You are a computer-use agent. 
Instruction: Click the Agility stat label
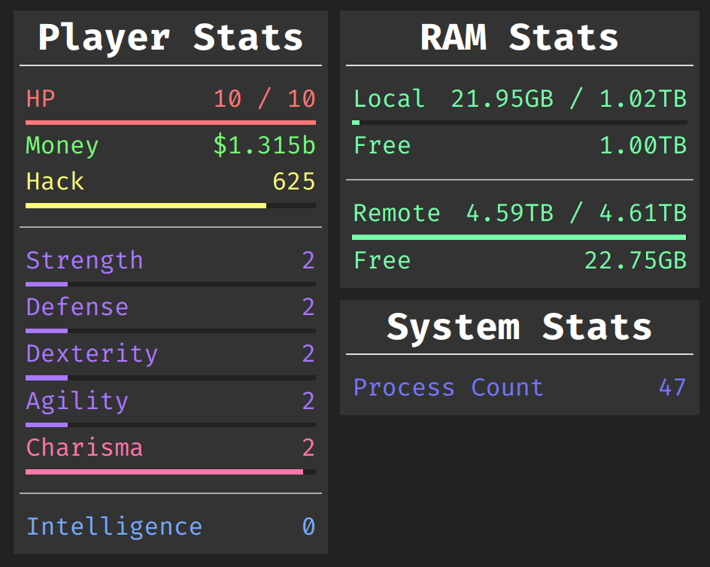(x=77, y=402)
